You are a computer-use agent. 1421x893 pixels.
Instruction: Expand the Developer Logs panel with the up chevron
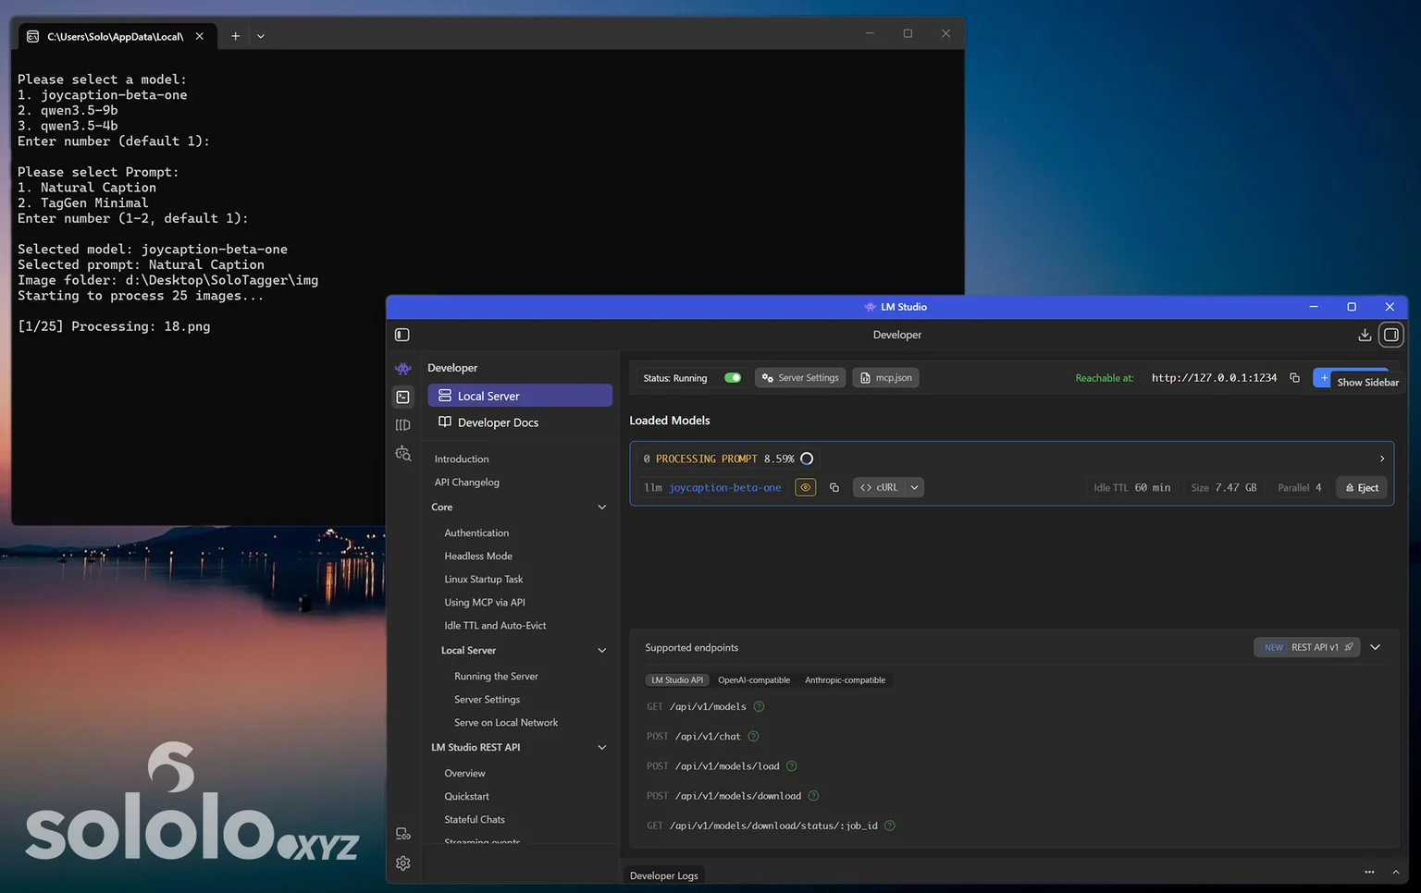pos(1396,872)
